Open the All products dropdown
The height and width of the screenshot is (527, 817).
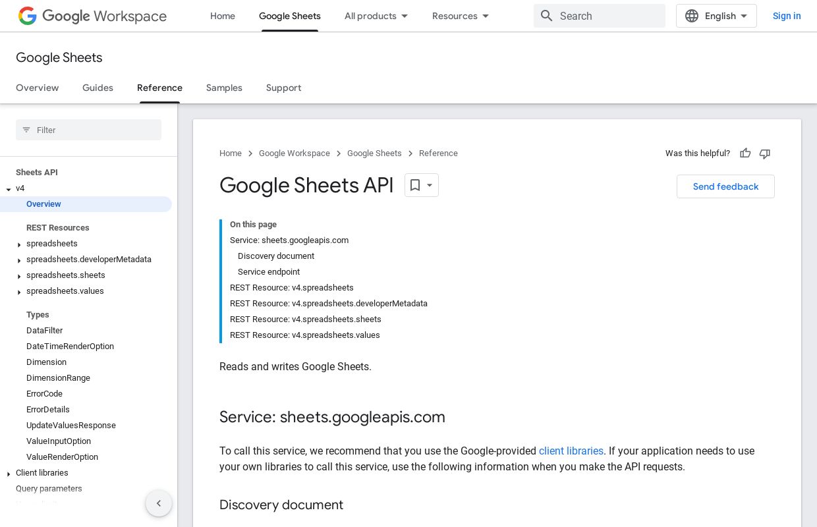pos(376,16)
